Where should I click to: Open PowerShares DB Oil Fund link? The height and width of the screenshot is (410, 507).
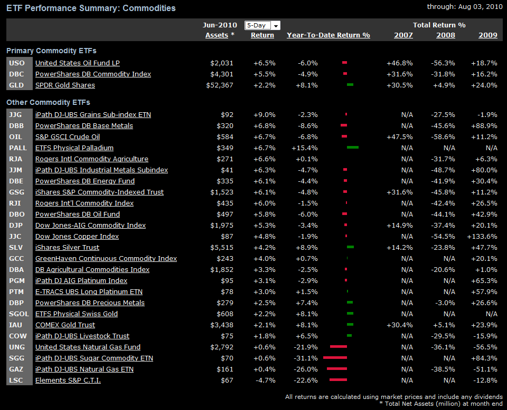point(78,214)
